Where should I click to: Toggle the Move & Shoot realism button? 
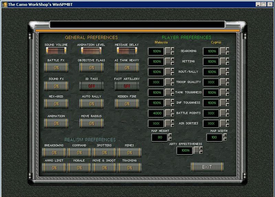click(x=104, y=168)
